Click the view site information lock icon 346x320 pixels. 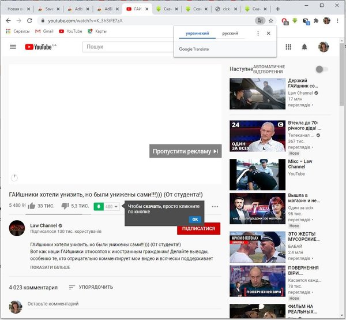click(x=43, y=21)
